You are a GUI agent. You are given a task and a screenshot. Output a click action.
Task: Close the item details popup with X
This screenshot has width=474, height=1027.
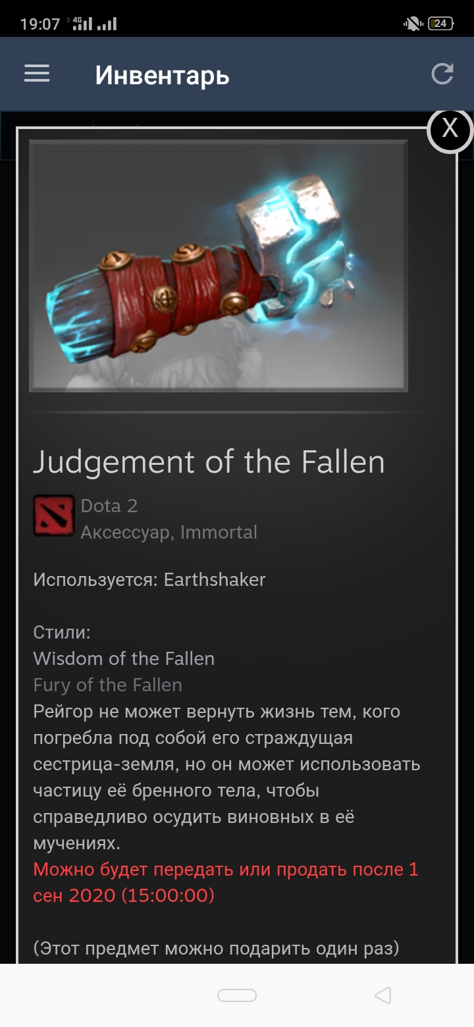pyautogui.click(x=450, y=128)
